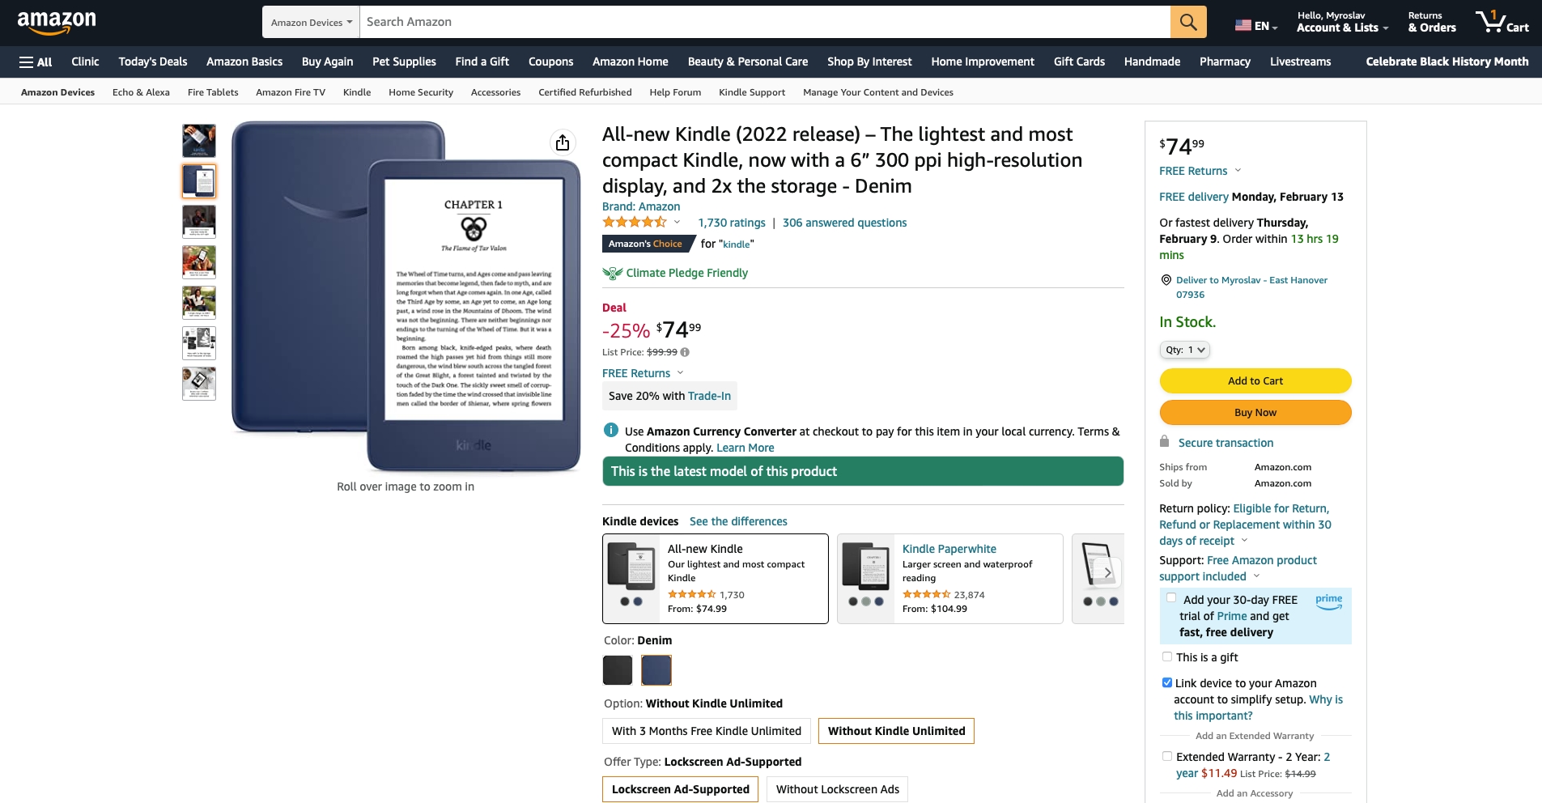1542x803 pixels.
Task: Open Today's Deals in the nav bar
Action: point(153,62)
